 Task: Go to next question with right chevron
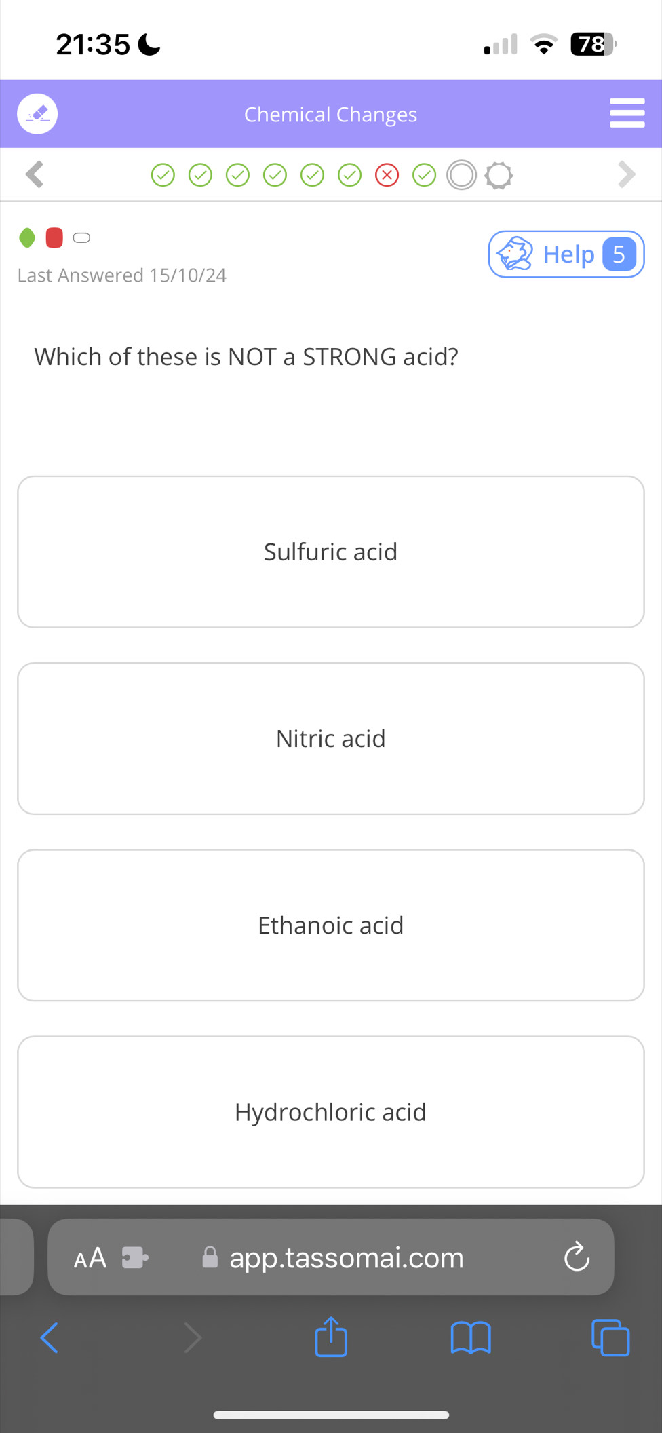[x=627, y=174]
